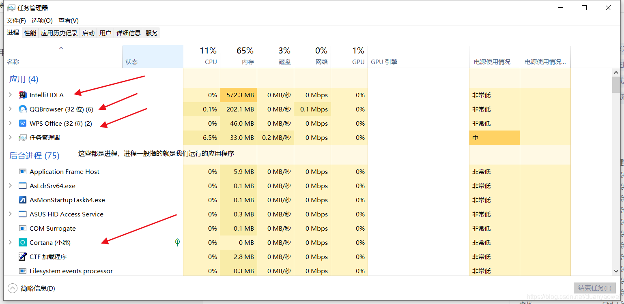The image size is (624, 304).
Task: Sort by the 内存 column header
Action: pos(239,56)
